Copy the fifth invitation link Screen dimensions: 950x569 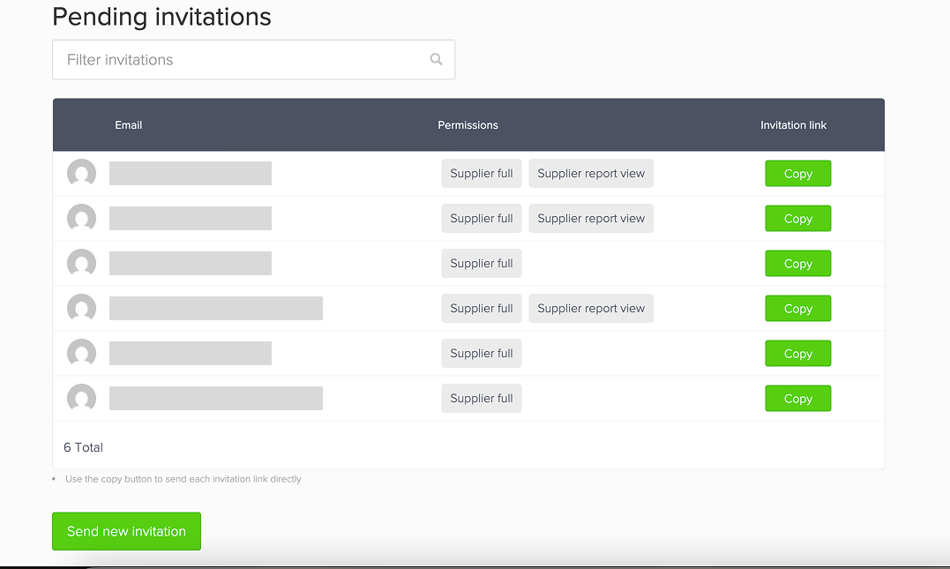coord(797,353)
